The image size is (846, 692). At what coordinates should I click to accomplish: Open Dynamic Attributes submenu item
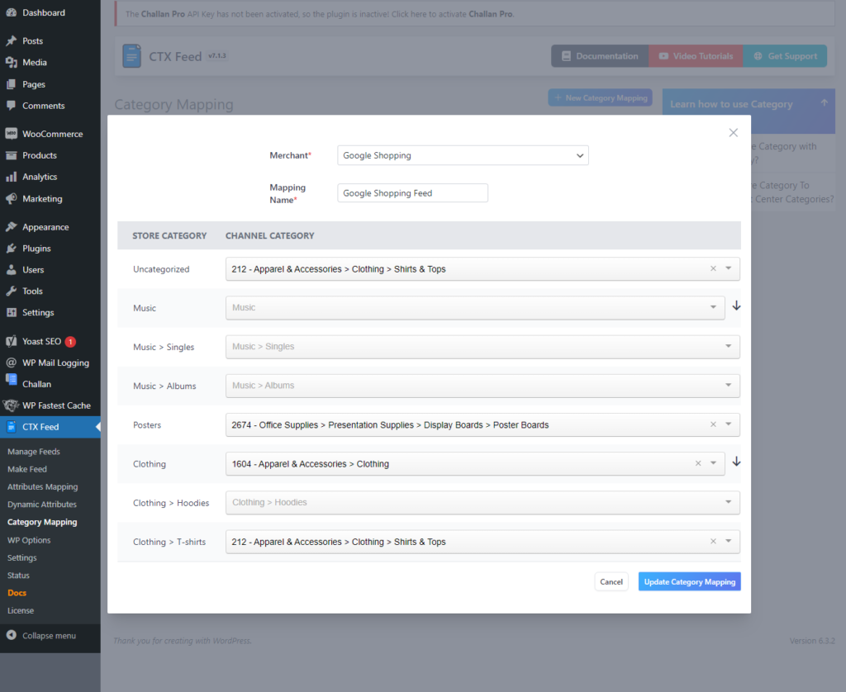(42, 505)
